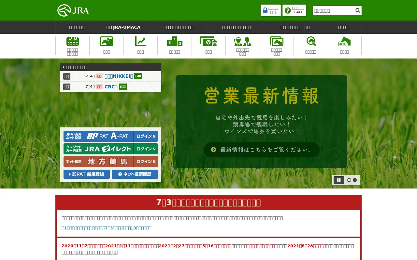Submit search with the magnifier icon
Viewport: 417px width, 260px height.
coord(358,10)
